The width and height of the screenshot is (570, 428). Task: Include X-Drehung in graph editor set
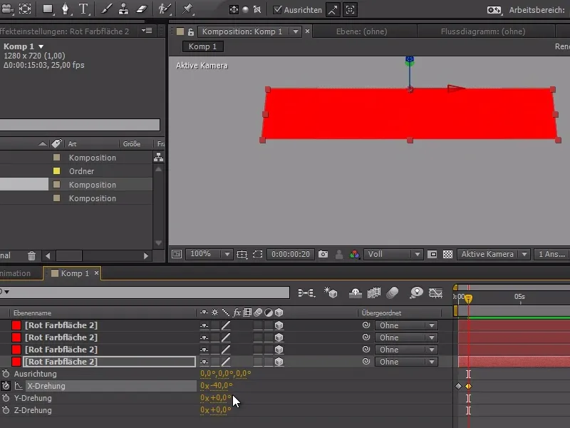tap(19, 386)
